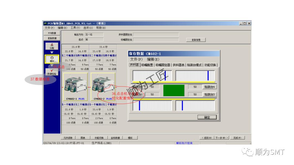294x165 pixels.
Task: Click the 贴装台1 button
Action: pyautogui.click(x=138, y=94)
